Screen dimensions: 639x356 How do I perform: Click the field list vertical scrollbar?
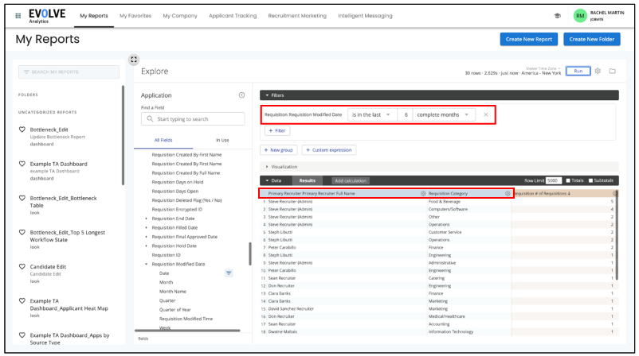click(250, 254)
